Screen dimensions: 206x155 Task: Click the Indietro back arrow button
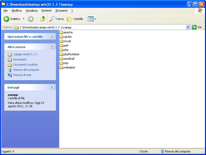[6, 19]
